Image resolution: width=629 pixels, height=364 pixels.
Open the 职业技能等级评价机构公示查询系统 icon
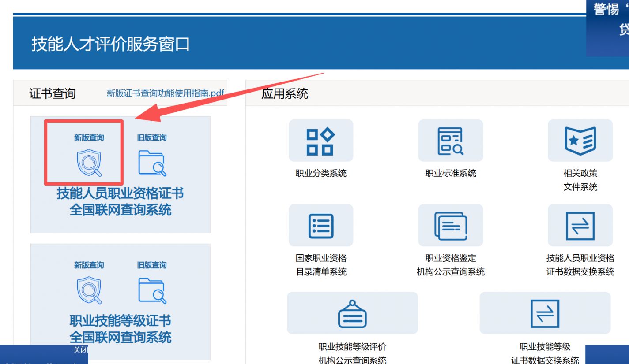tap(352, 313)
